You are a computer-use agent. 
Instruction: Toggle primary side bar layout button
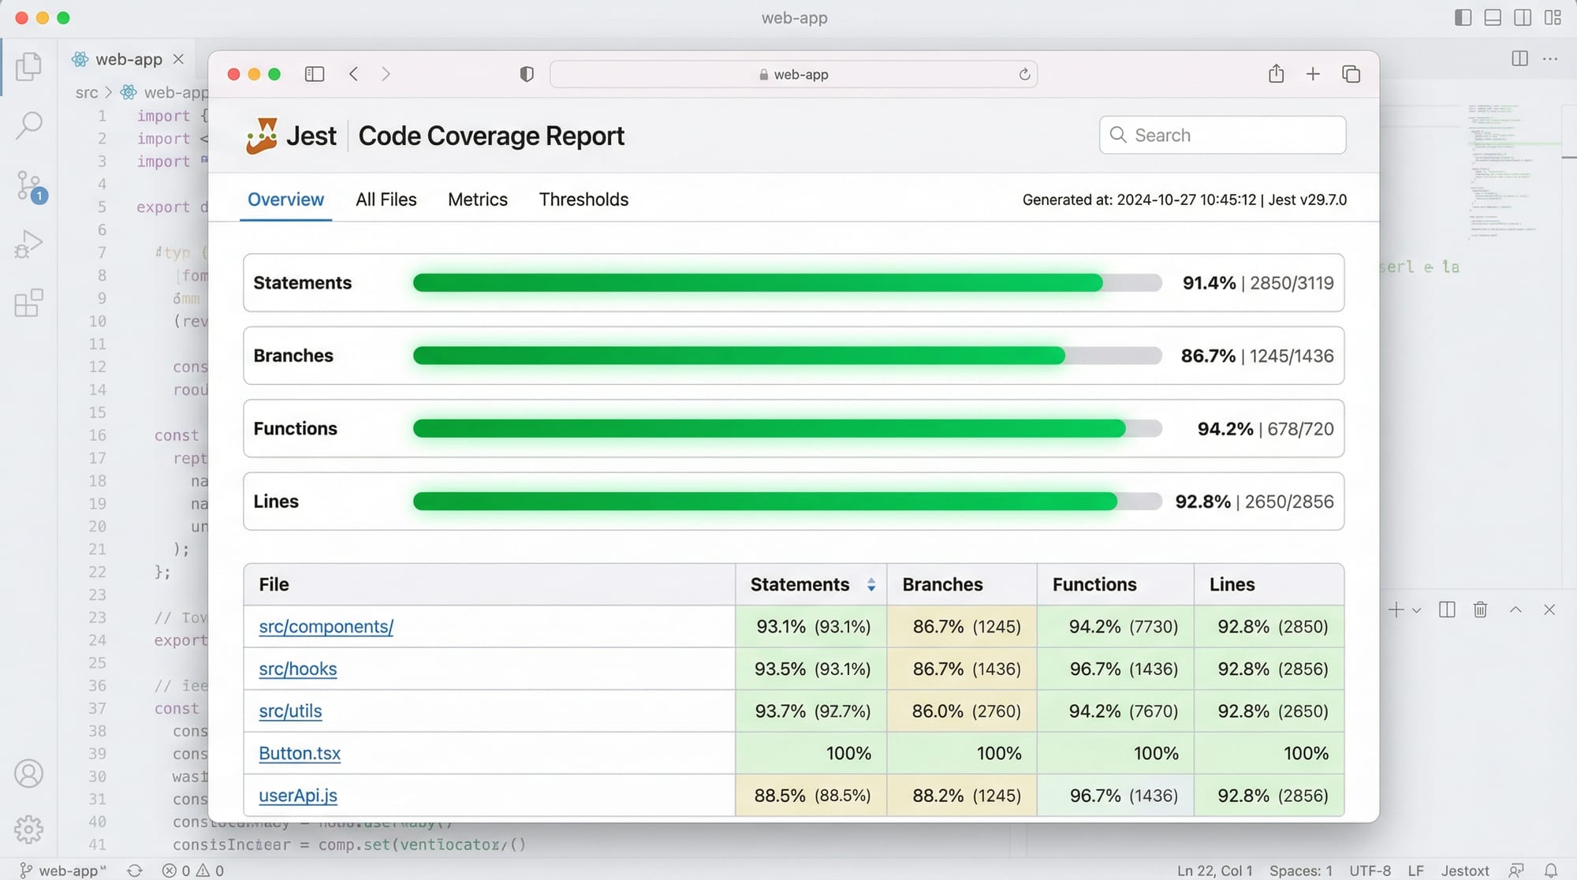[x=1463, y=17]
